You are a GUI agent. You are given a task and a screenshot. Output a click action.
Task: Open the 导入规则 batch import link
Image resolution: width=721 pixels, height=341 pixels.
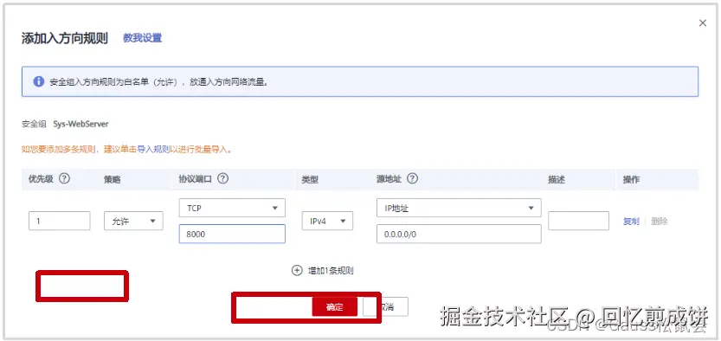pos(153,150)
